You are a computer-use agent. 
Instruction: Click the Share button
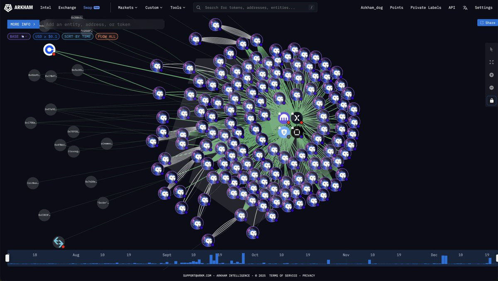(x=487, y=23)
